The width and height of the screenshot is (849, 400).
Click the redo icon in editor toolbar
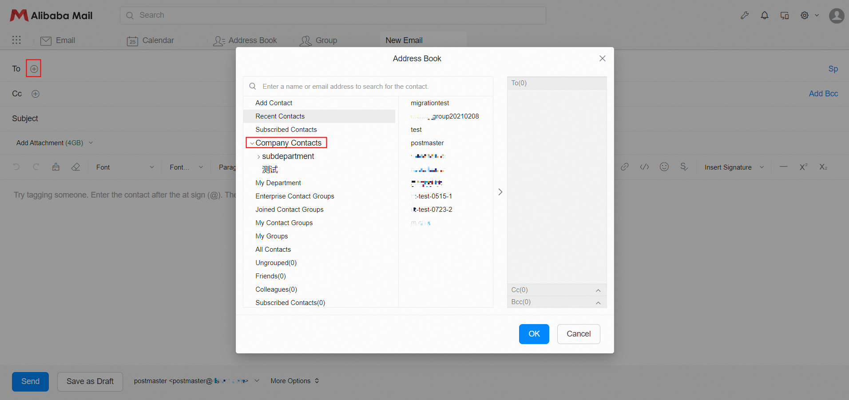coord(36,167)
